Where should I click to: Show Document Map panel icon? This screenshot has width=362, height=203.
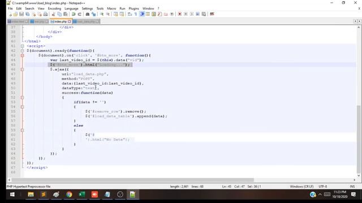[x=154, y=14]
